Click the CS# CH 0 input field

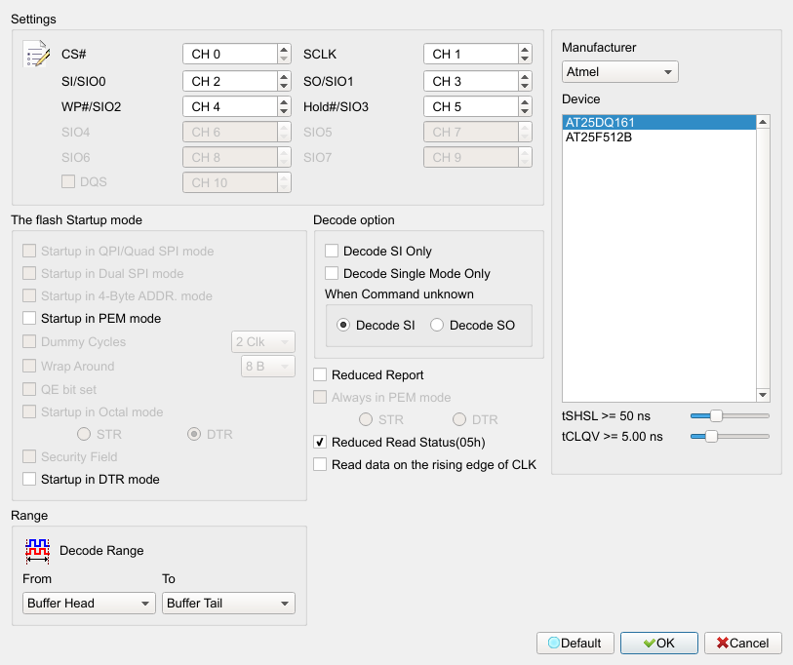(x=230, y=54)
